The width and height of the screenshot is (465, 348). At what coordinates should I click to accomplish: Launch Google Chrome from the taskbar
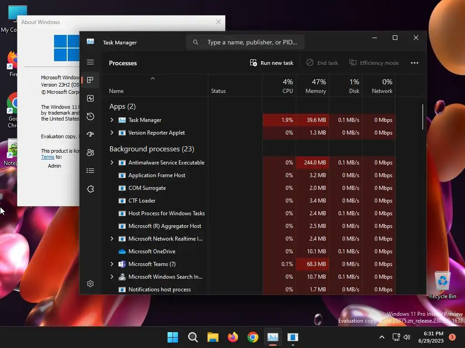point(253,337)
